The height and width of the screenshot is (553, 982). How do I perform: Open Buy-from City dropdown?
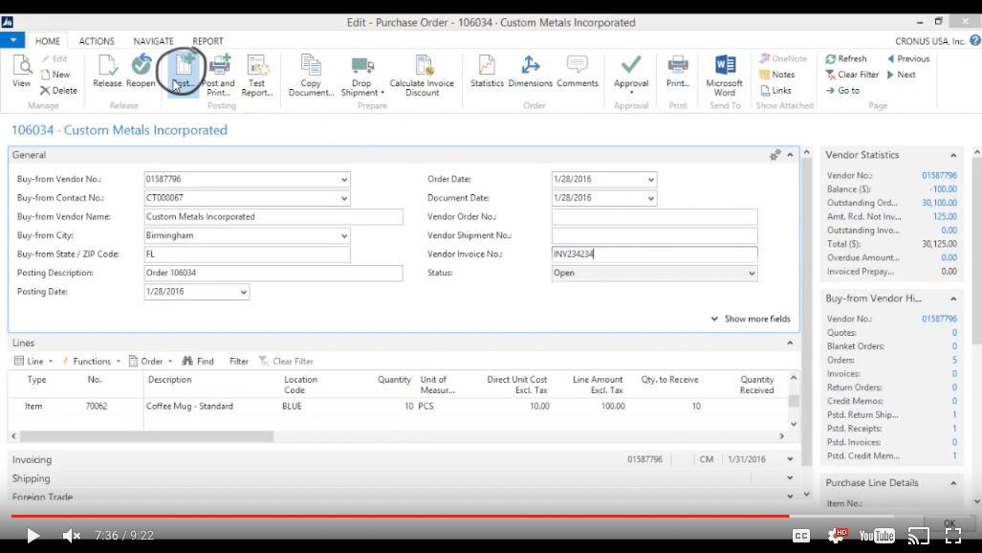[x=344, y=235]
